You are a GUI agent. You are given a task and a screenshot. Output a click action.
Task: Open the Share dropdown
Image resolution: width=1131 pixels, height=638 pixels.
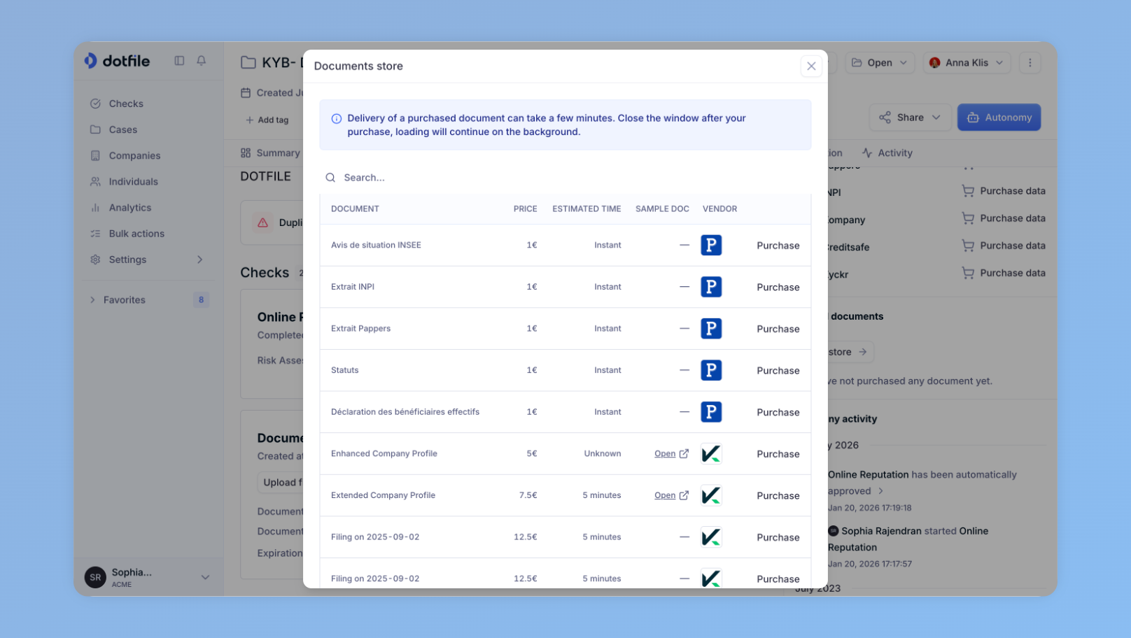tap(910, 118)
